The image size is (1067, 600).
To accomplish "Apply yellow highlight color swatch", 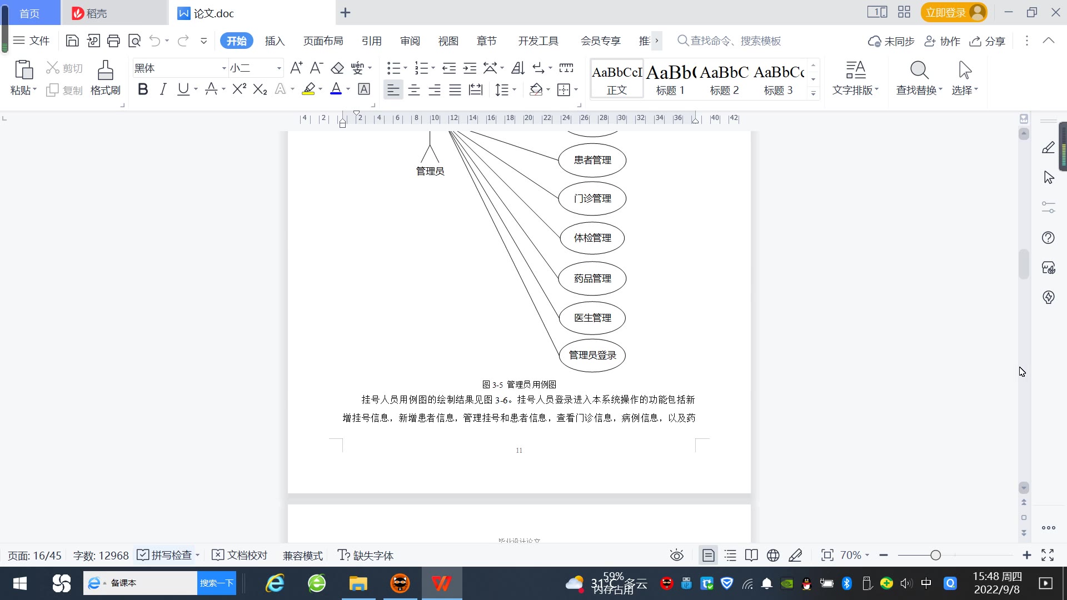I will [308, 89].
